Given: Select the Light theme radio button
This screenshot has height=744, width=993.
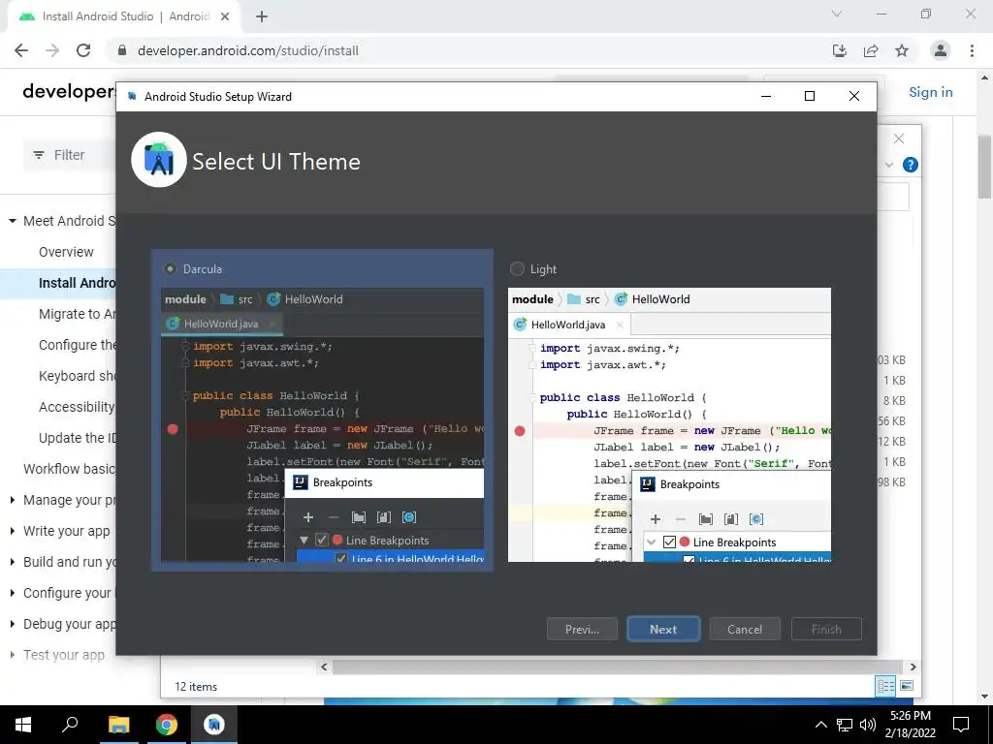Looking at the screenshot, I should pyautogui.click(x=517, y=269).
